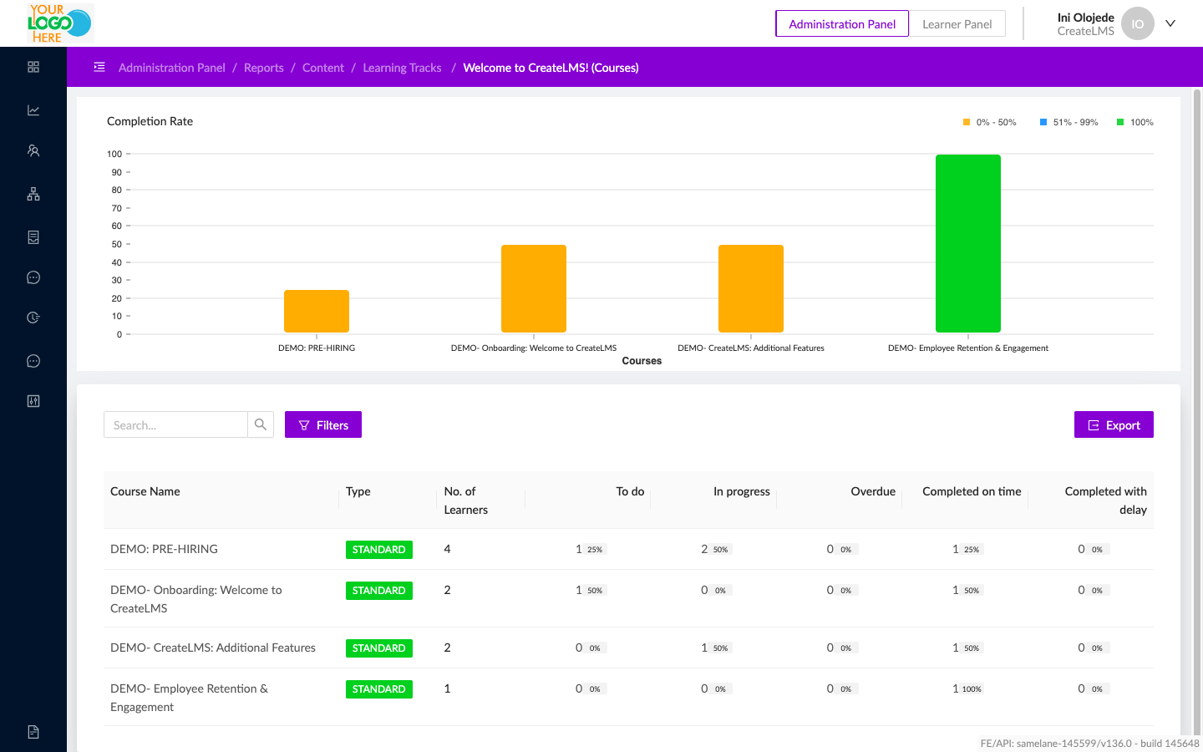Screen dimensions: 1203x752
Task: Open the Reports breadcrumb link
Action: [263, 67]
